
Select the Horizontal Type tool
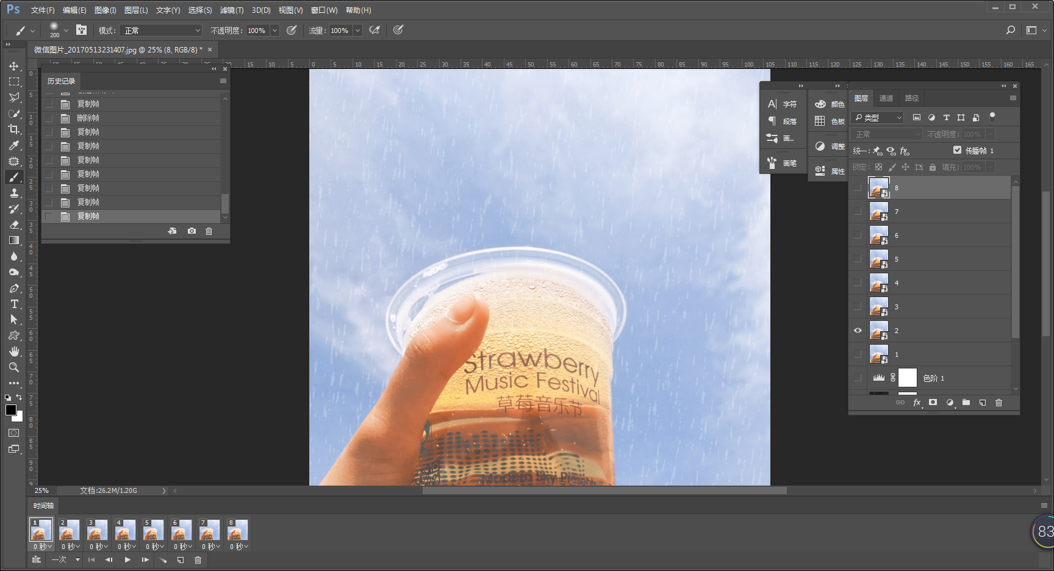(14, 304)
